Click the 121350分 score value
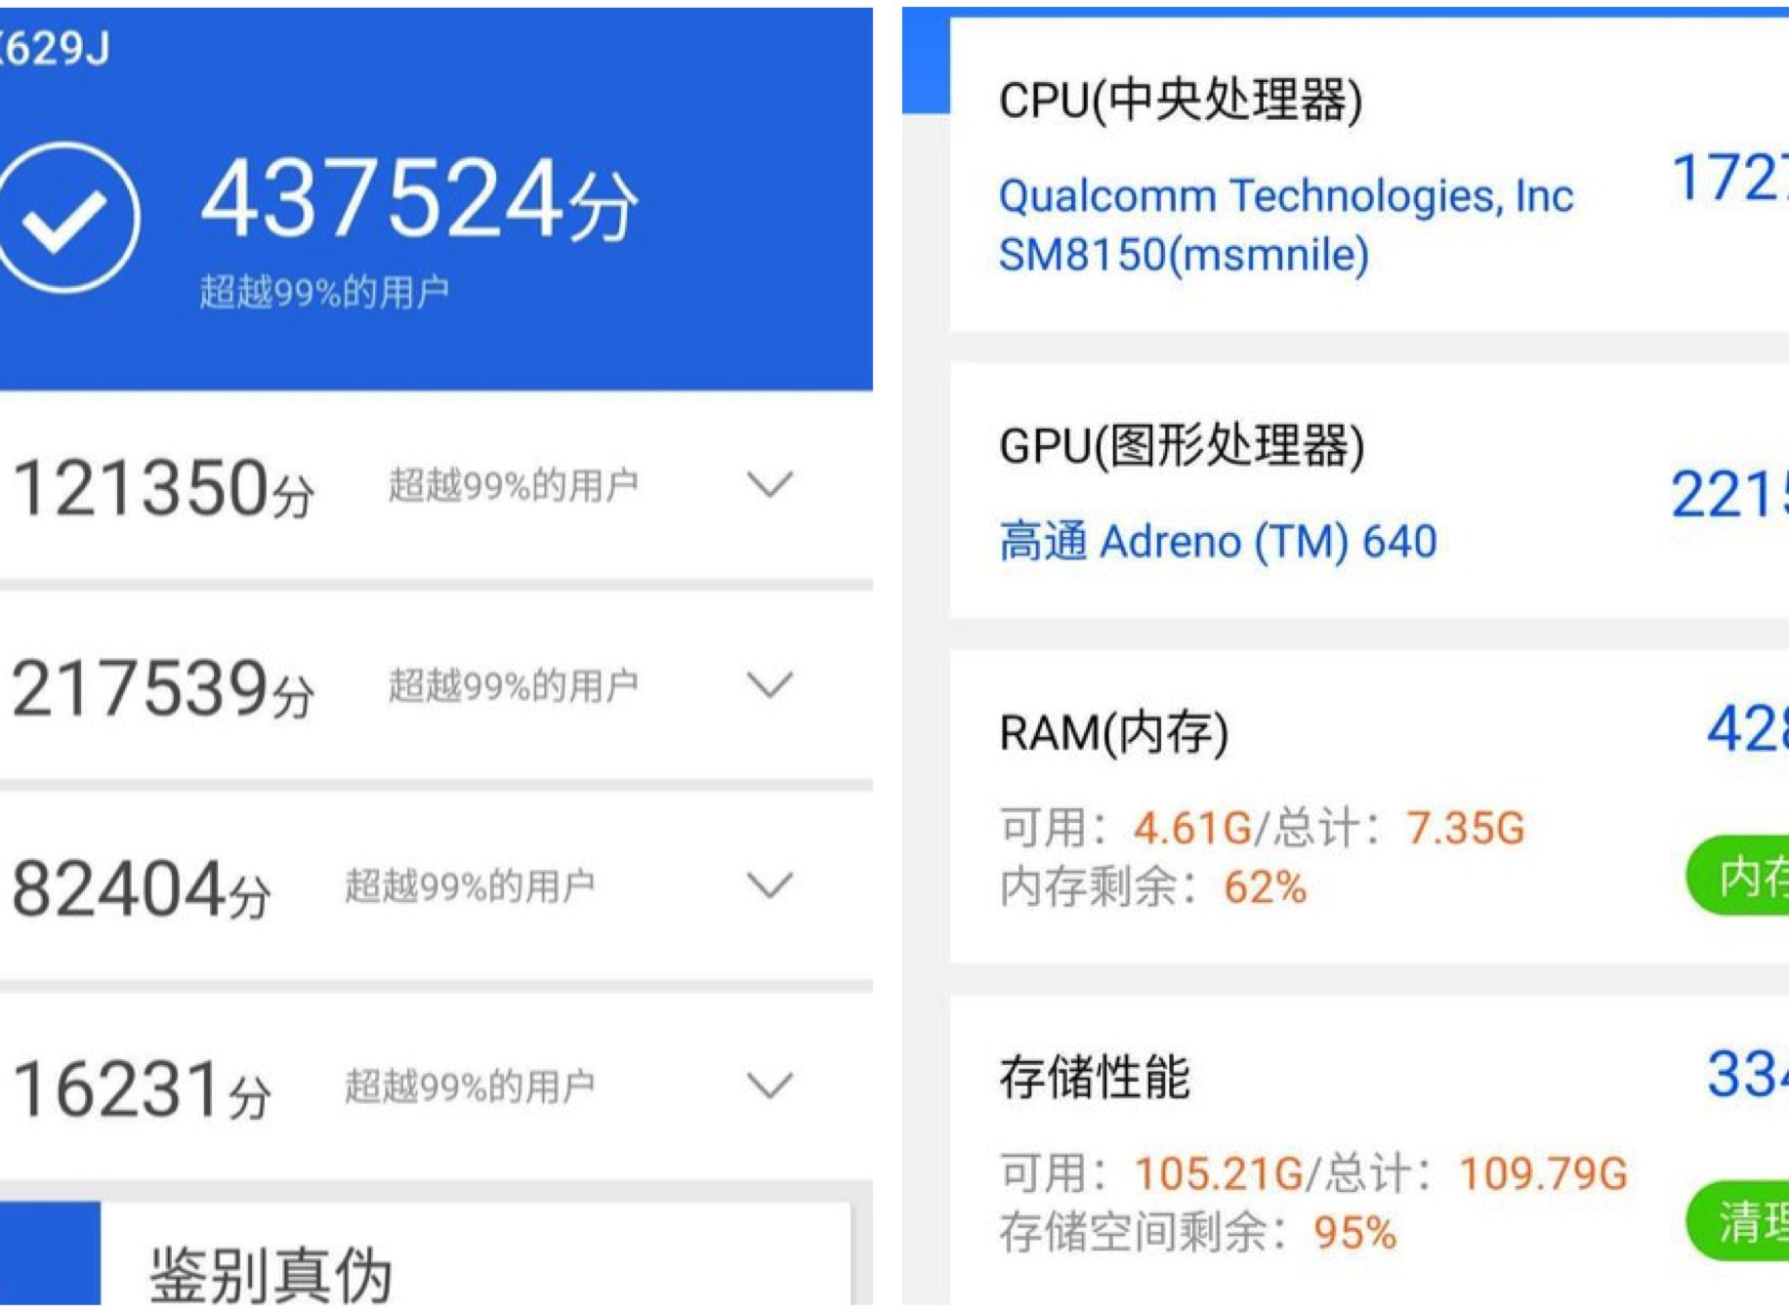 (162, 487)
